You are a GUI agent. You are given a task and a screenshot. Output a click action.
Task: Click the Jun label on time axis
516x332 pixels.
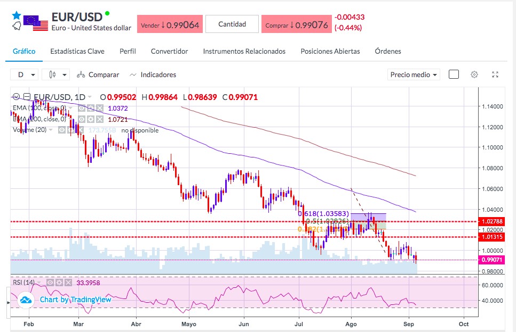pos(243,324)
